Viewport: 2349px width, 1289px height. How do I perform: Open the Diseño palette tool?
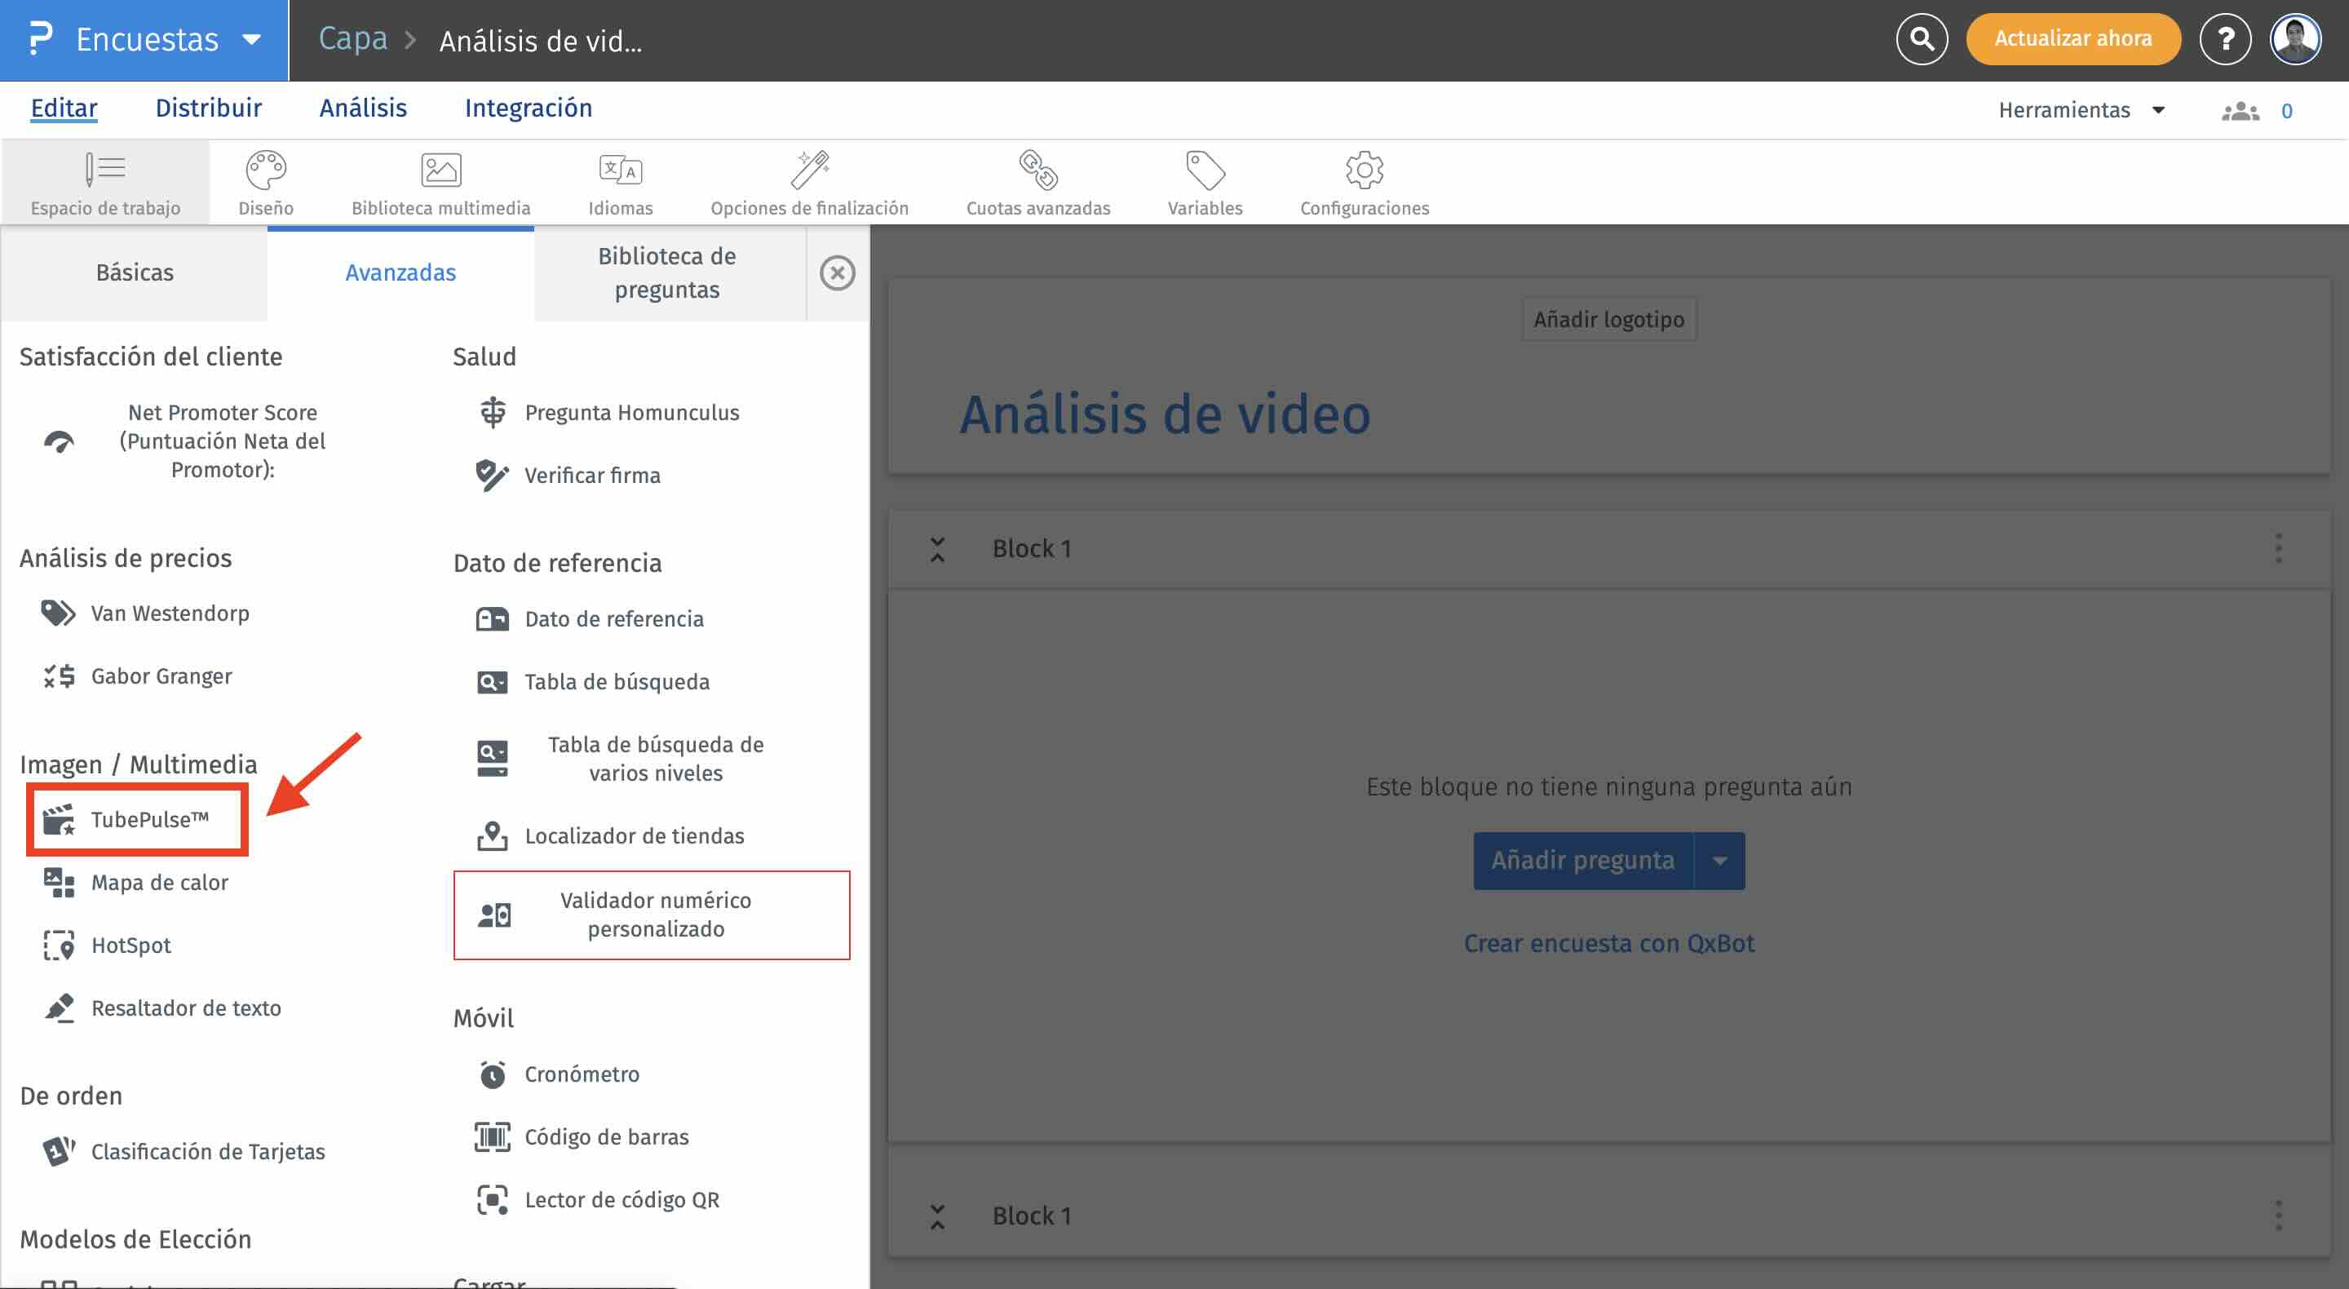[265, 184]
